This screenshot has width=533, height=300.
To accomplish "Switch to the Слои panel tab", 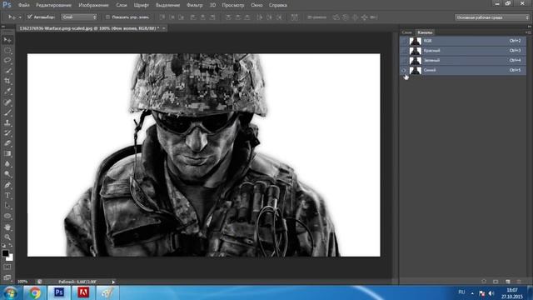I will tap(407, 32).
